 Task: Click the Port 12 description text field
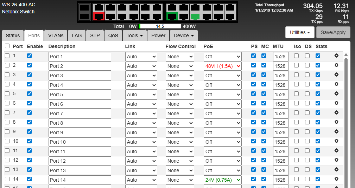(x=80, y=161)
